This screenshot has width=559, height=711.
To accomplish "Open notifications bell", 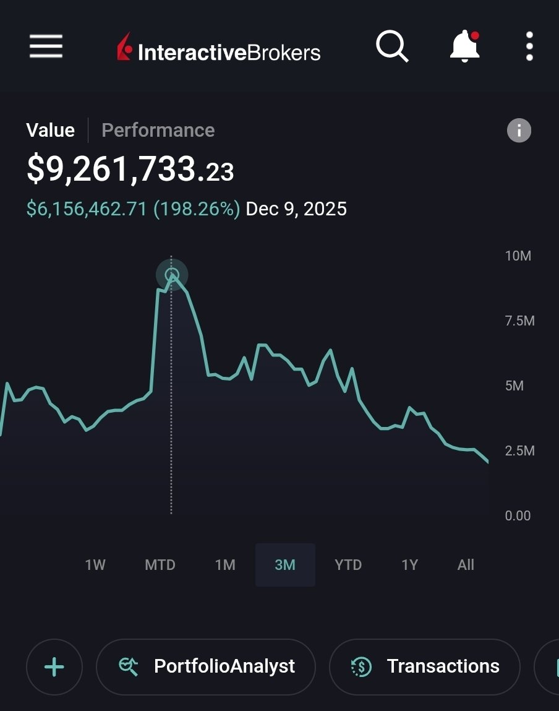I will coord(465,46).
